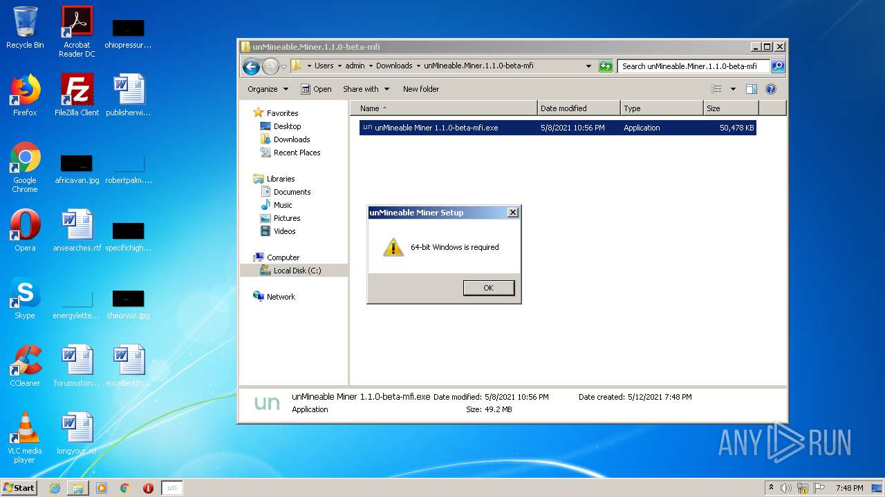Screen dimensions: 885x497
Task: Launch CCleaner desktop shortcut
Action: (25, 366)
